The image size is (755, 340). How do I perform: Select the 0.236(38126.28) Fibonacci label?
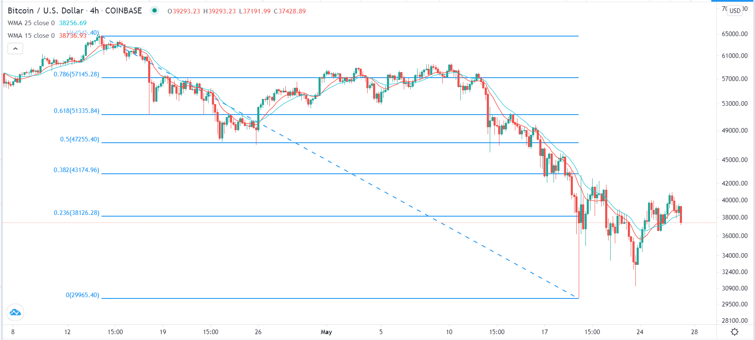76,213
